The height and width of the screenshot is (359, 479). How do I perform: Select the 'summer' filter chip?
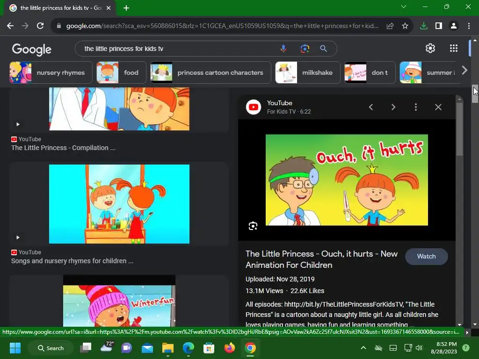pyautogui.click(x=428, y=72)
